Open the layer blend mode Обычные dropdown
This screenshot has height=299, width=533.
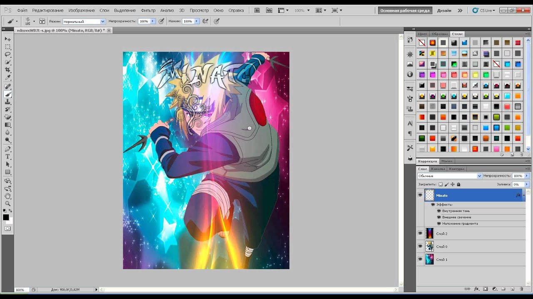[449, 176]
